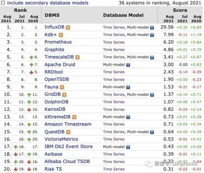
Task: Click the plus icon next to InfluxDB
Action: point(68,28)
